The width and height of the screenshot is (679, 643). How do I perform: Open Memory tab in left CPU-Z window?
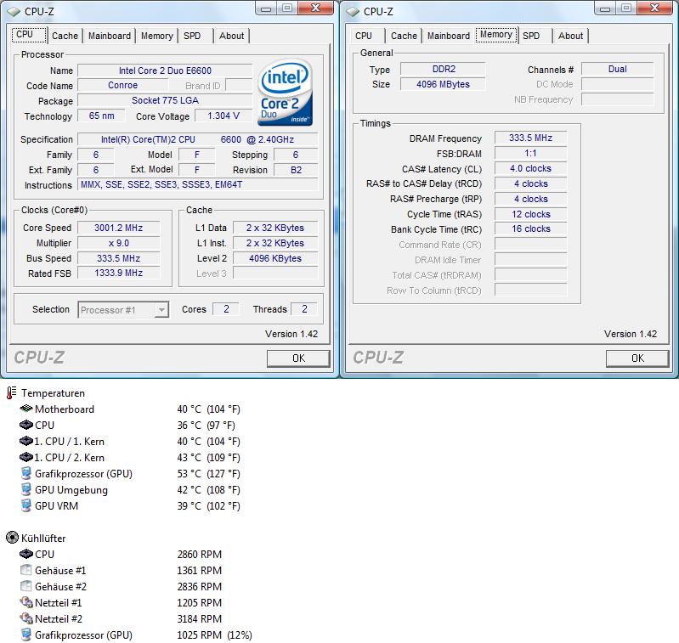coord(156,36)
